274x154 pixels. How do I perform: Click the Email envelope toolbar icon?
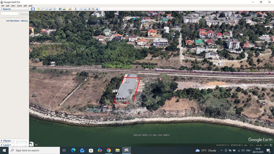click(x=81, y=9)
